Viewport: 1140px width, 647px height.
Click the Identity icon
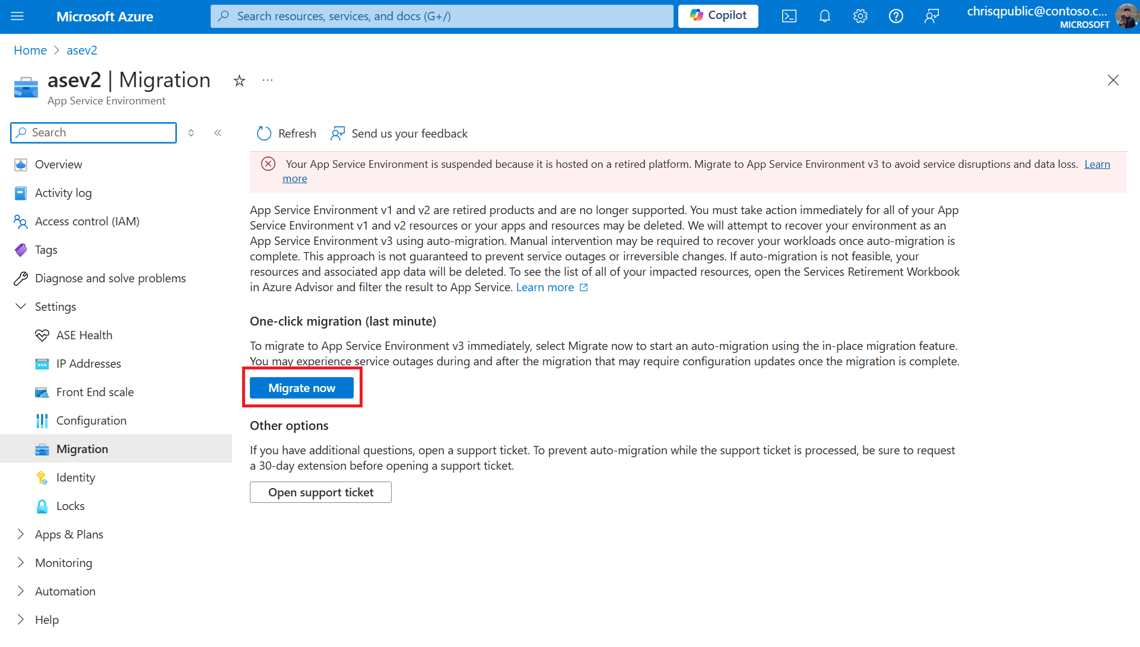41,477
